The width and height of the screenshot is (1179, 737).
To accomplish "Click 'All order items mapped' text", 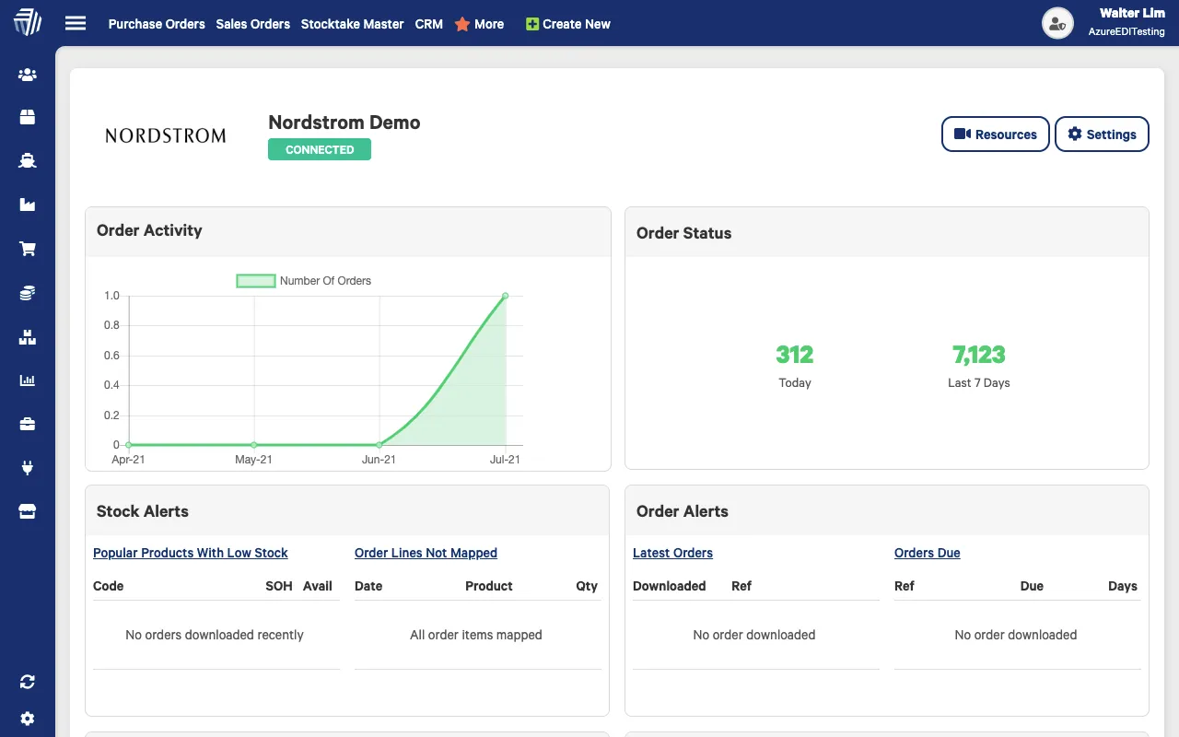I will point(476,635).
